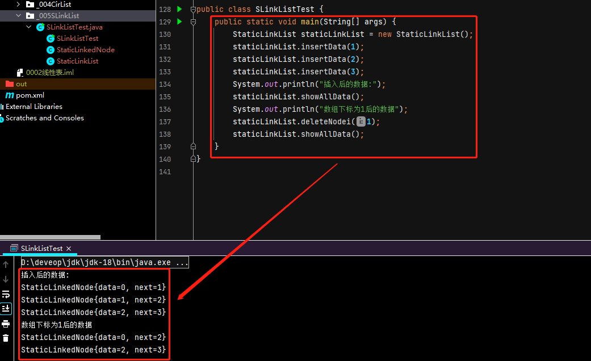Collapse the SLinkListTest.java file node
This screenshot has width=591, height=361.
(x=28, y=27)
